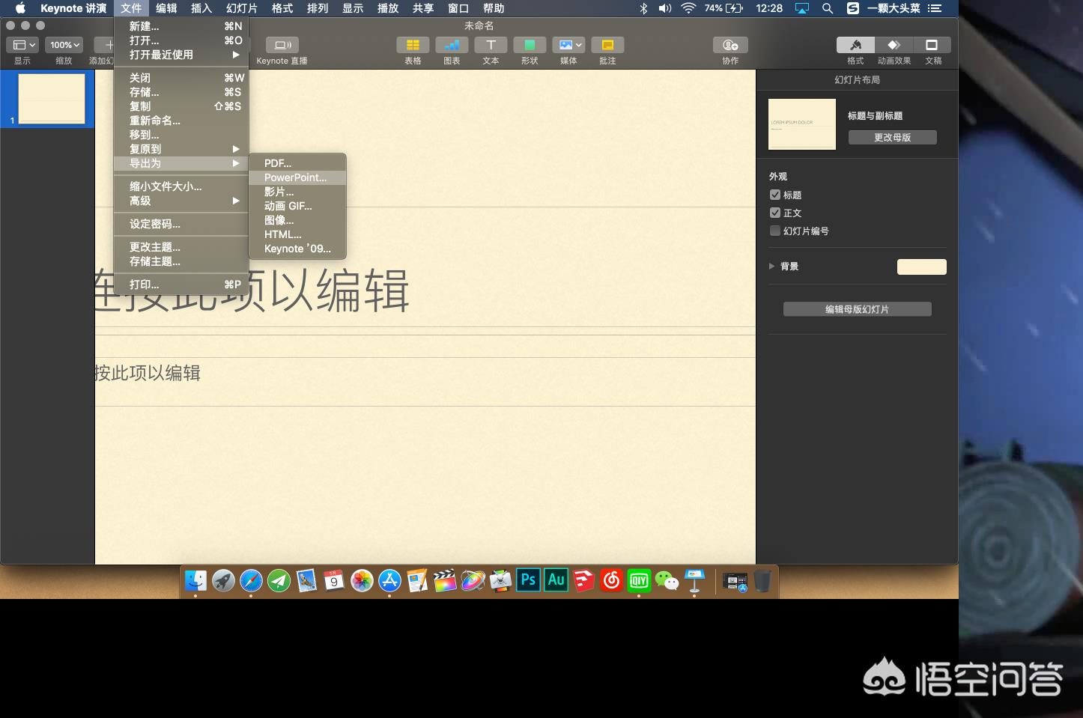
Task: Launch Adobe Audition from the Dock
Action: (556, 579)
